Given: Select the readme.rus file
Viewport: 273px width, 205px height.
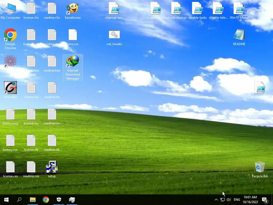Looking at the screenshot, I should pos(52,117).
